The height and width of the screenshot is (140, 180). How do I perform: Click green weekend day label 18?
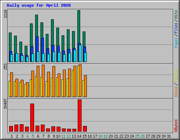coord(100,136)
